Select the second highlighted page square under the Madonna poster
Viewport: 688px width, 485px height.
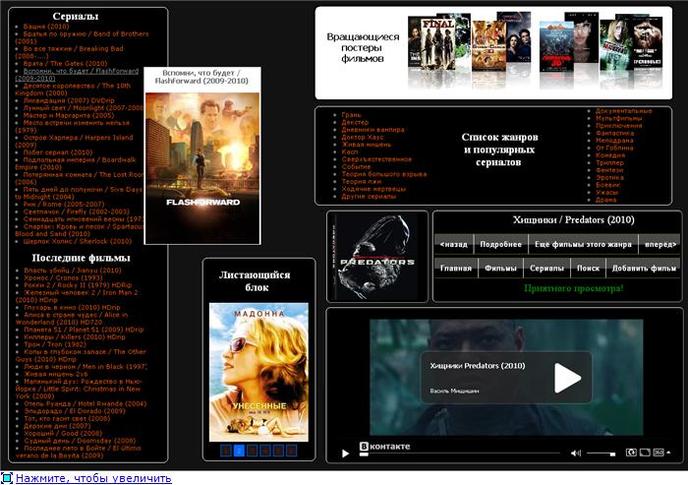coord(239,451)
